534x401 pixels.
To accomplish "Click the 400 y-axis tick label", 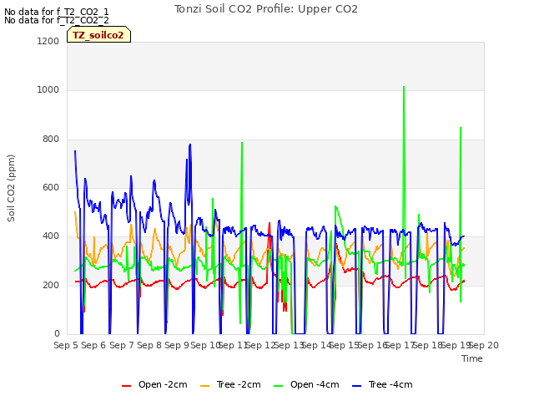I will click(51, 236).
